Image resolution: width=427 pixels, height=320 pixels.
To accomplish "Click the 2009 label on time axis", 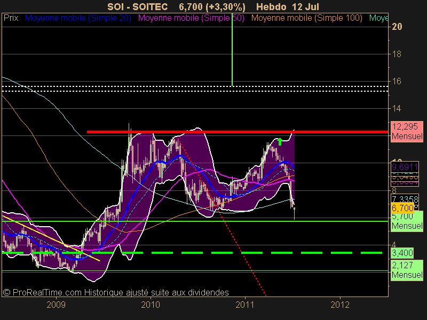I will [56, 305].
